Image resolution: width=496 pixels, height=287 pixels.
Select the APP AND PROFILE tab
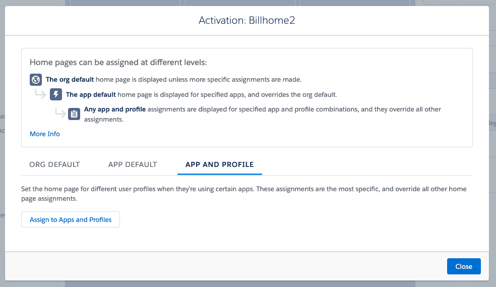[219, 164]
